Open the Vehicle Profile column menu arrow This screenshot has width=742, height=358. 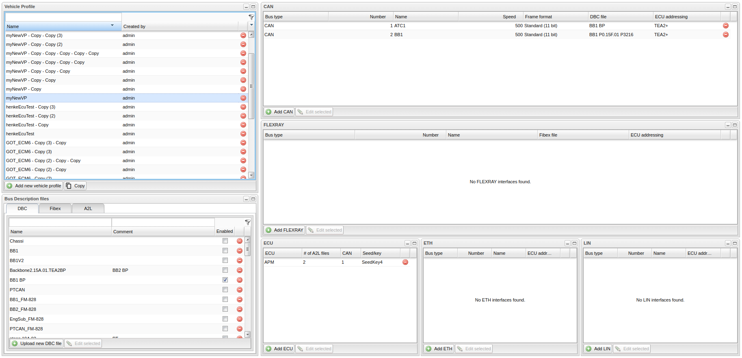click(x=251, y=25)
